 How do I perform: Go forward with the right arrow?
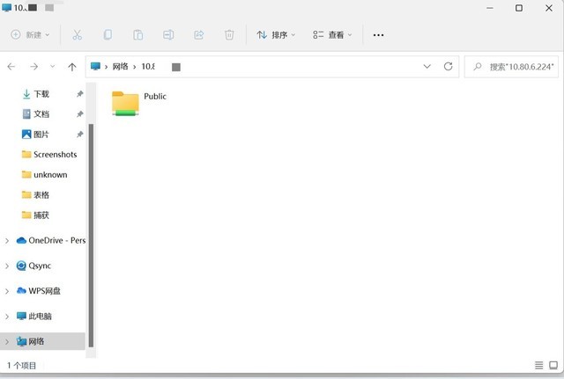click(x=33, y=67)
